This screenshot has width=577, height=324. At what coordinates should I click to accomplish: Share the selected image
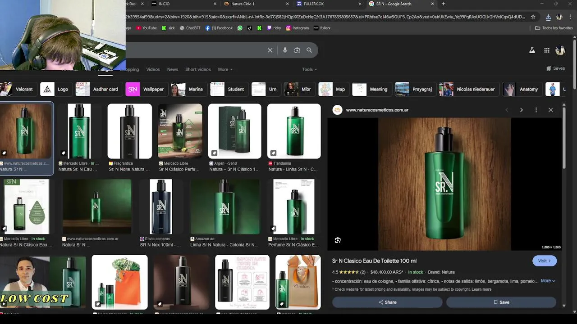point(388,302)
